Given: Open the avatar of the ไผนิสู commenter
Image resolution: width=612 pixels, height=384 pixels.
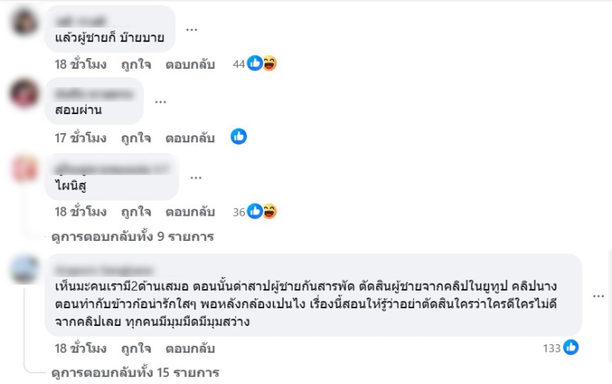Looking at the screenshot, I should 25,168.
